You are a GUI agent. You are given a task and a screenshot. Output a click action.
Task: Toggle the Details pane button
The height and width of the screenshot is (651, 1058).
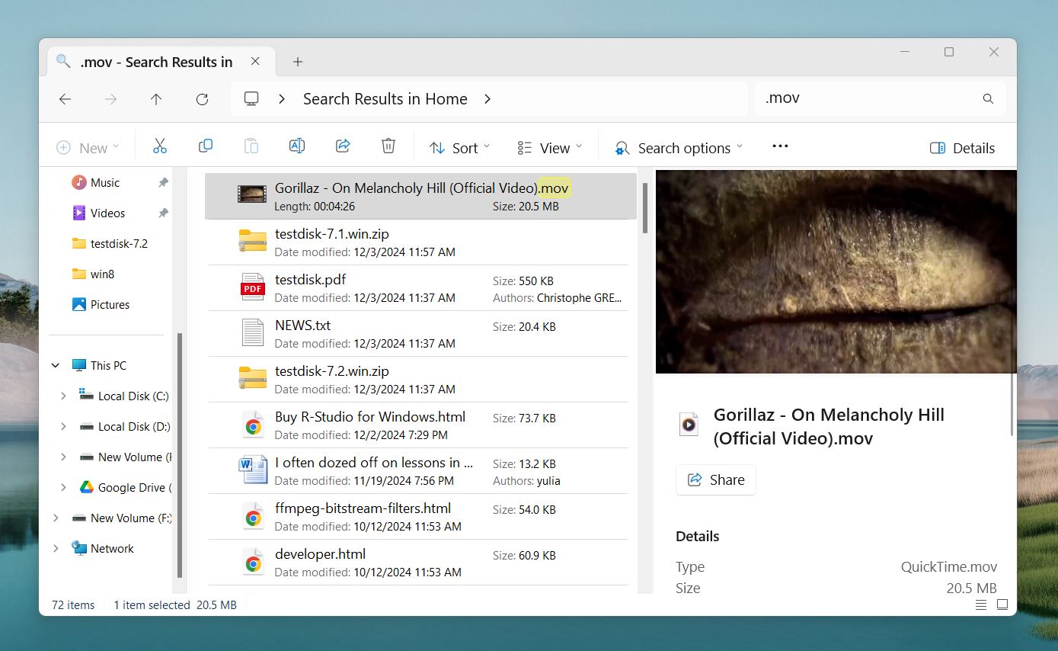coord(963,148)
